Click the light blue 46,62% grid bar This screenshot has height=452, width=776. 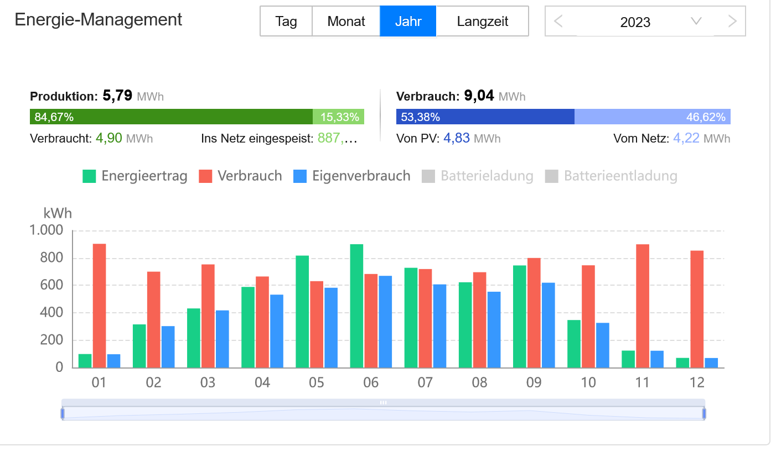(x=653, y=117)
